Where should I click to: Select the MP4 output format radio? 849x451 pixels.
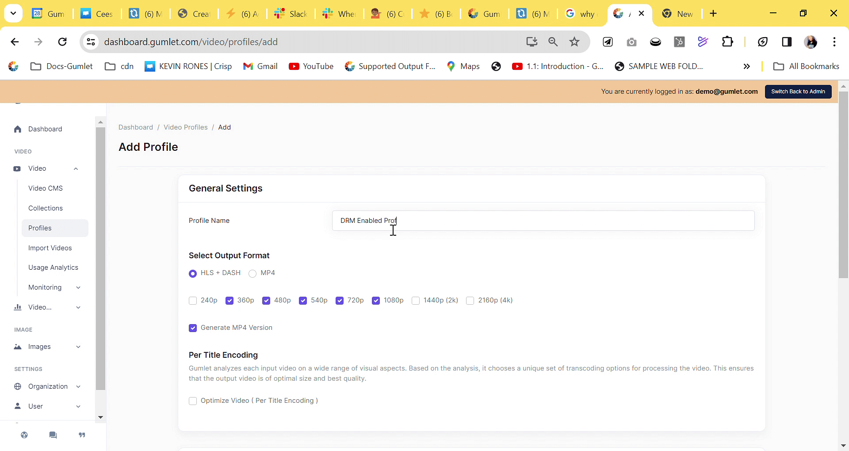click(x=252, y=274)
